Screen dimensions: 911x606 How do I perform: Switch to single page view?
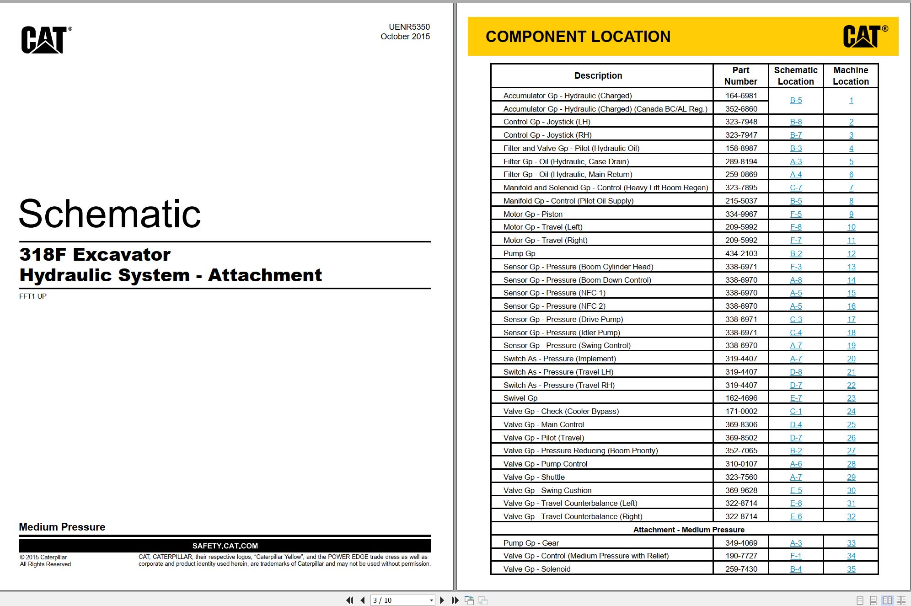[x=860, y=600]
